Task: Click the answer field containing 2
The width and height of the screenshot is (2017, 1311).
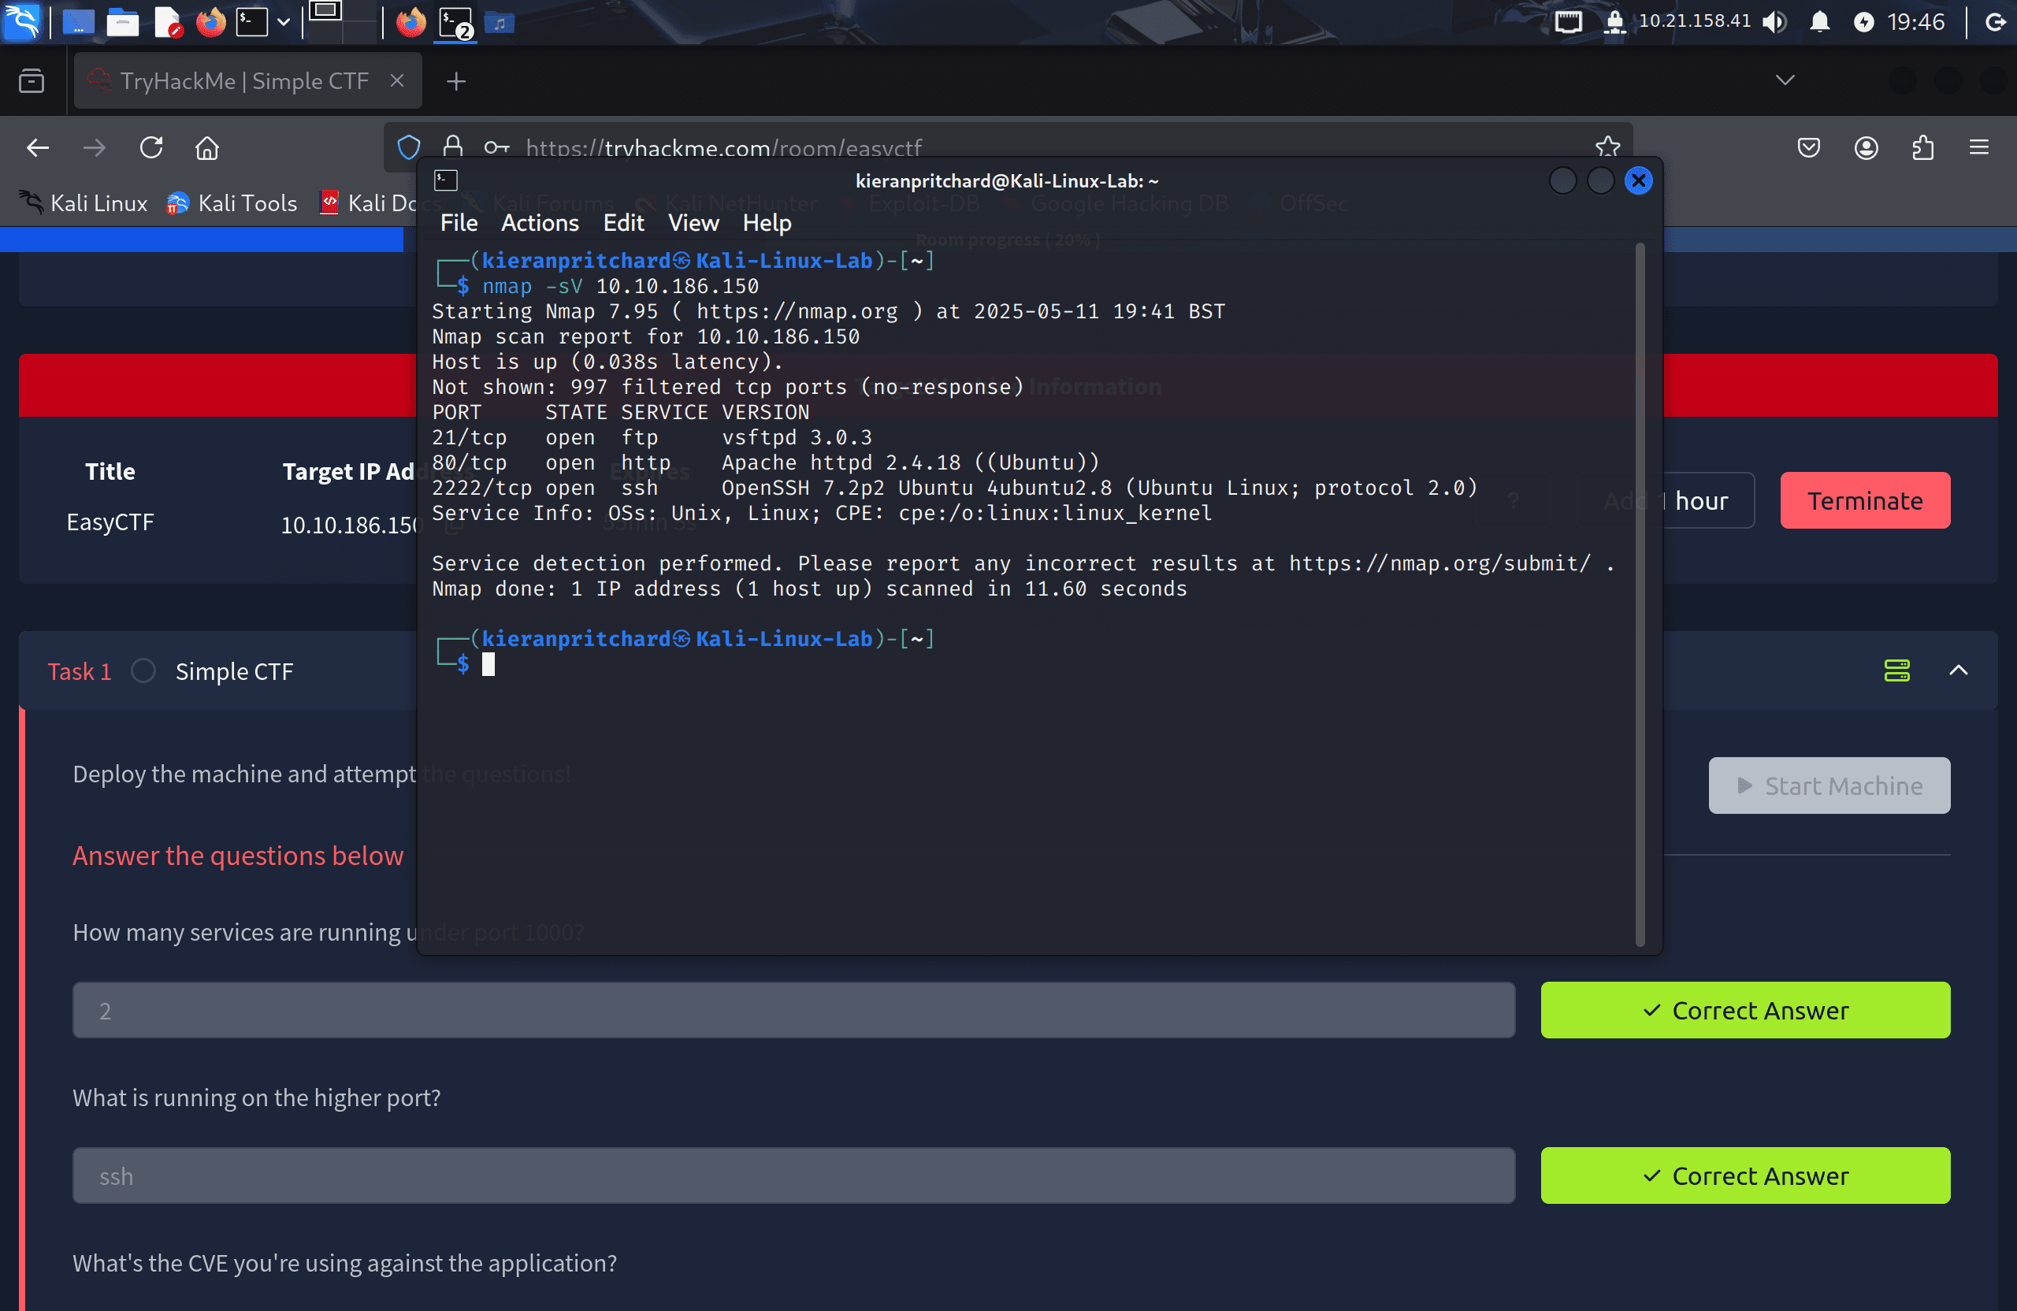Action: coord(793,1010)
